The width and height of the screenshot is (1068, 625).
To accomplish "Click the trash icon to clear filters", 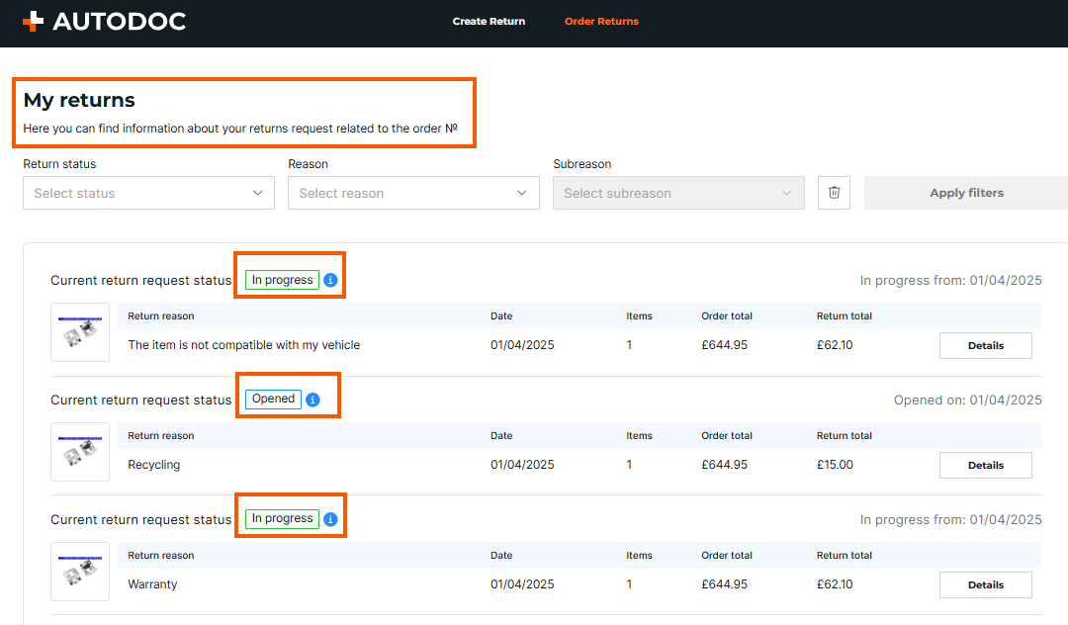I will (x=834, y=193).
